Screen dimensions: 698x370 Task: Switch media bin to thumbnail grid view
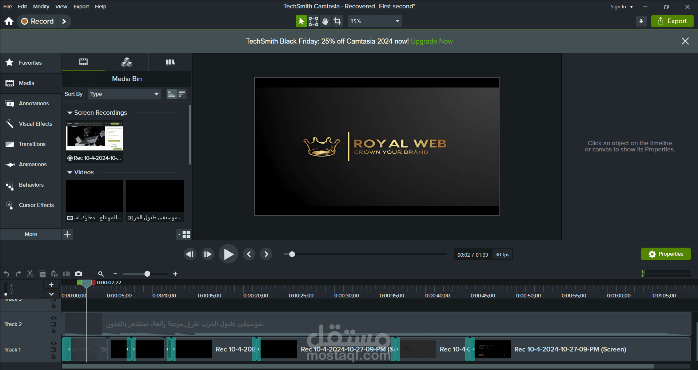(x=186, y=235)
